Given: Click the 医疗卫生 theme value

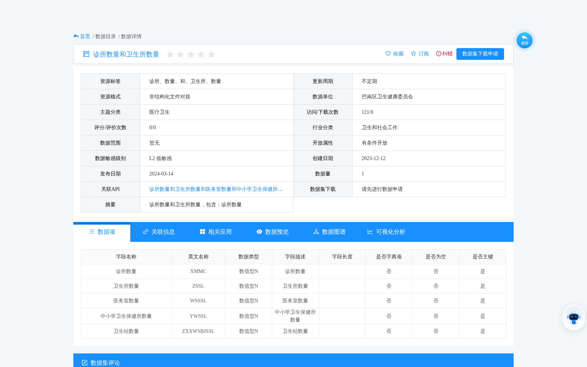Looking at the screenshot, I should (x=160, y=112).
